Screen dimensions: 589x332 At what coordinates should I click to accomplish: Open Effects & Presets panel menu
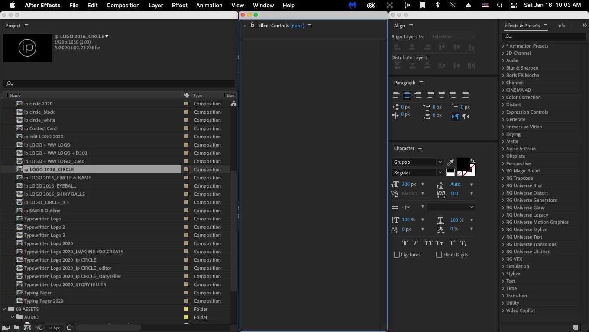546,26
